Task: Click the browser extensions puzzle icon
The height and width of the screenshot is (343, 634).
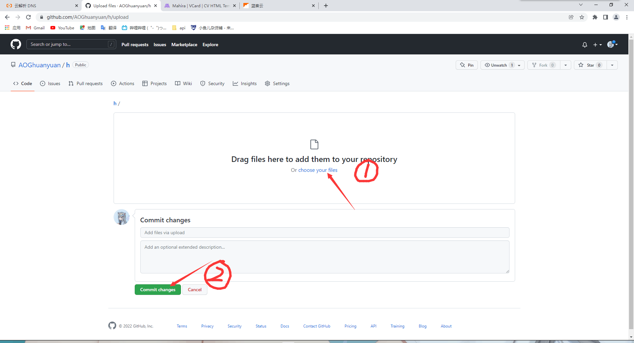Action: pos(595,17)
